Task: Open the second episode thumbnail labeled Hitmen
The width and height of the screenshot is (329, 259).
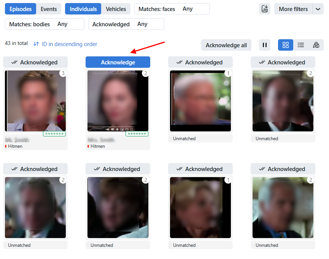Action: (118, 101)
